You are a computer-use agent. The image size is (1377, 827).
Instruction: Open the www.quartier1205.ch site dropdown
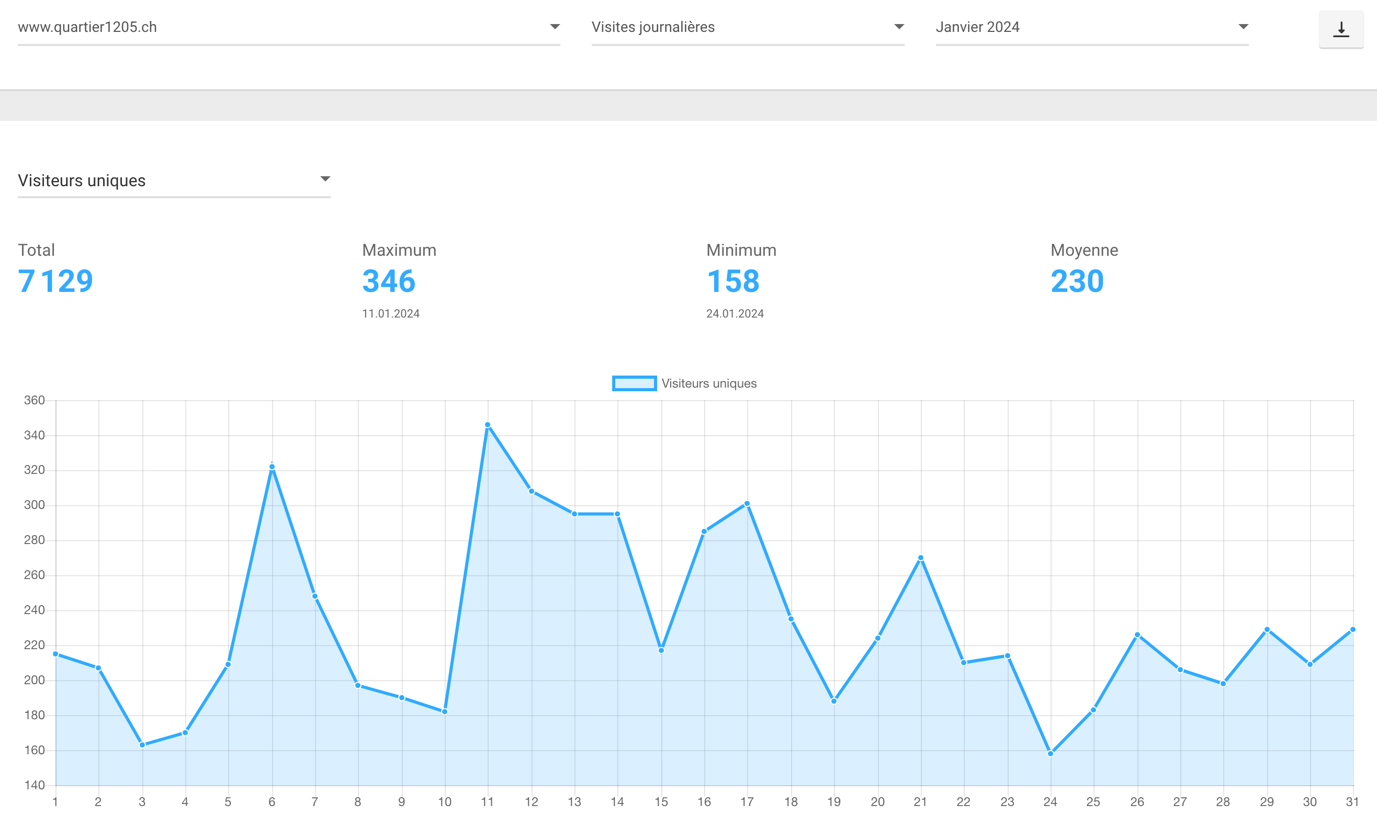click(x=289, y=27)
